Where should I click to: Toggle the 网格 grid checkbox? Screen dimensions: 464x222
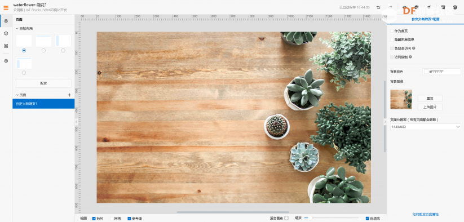[x=112, y=219]
